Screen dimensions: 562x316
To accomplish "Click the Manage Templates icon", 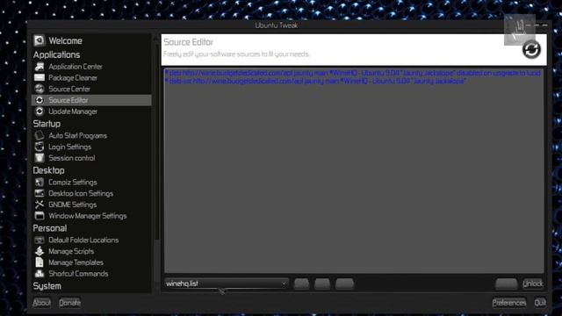I will tap(40, 262).
